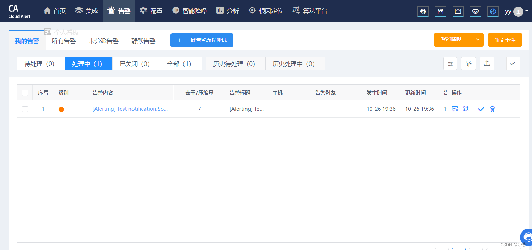Viewport: 532px width, 250px height.
Task: Click the diamond membership icon
Action: pyautogui.click(x=475, y=11)
